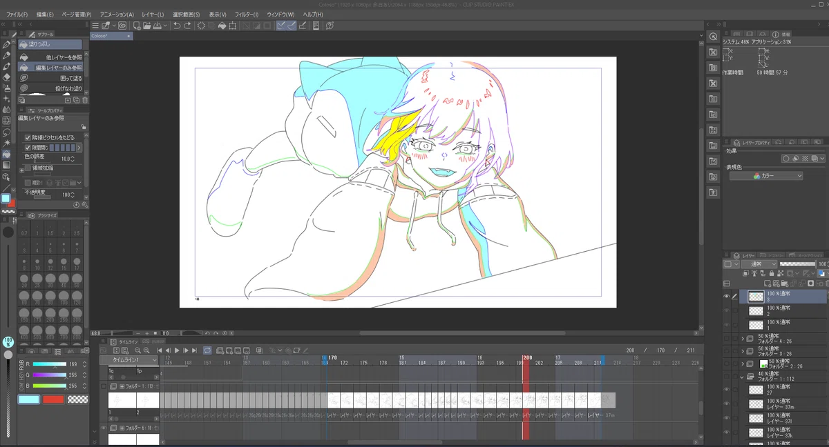Zoom in the timeline with the plus magnifier
The height and width of the screenshot is (447, 829).
click(x=146, y=350)
